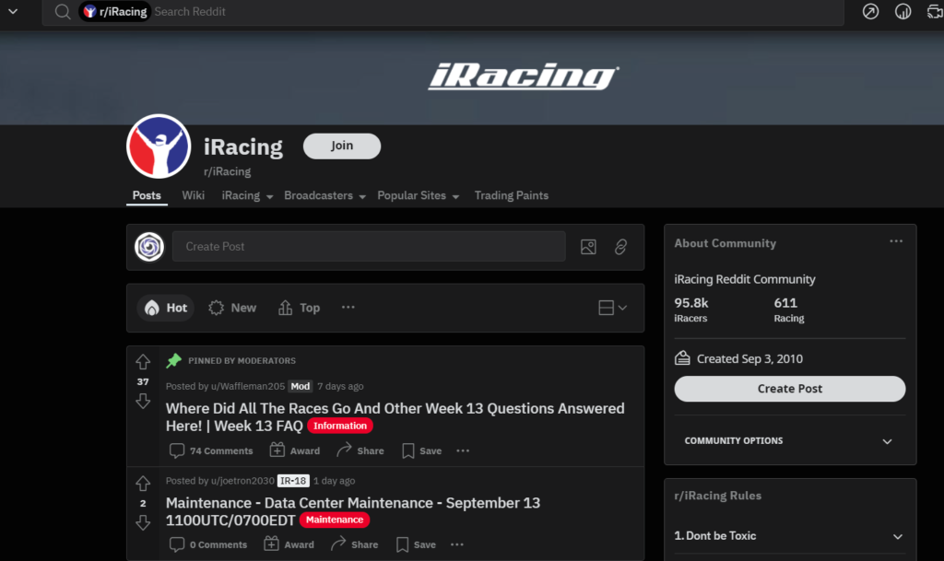Click the Mod badge on pinned post
The height and width of the screenshot is (561, 944).
pyautogui.click(x=300, y=386)
